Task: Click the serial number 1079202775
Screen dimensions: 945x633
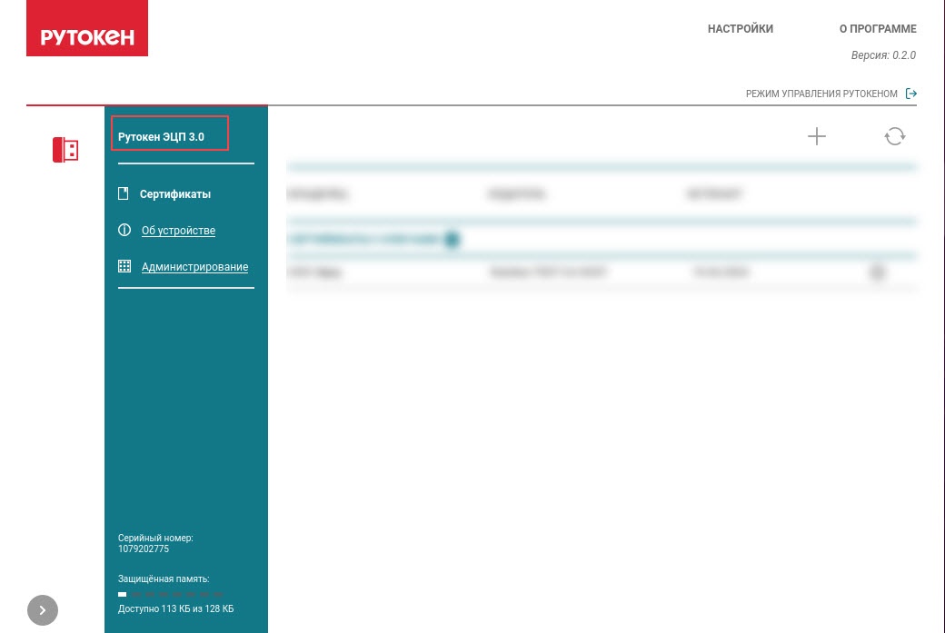Action: tap(144, 549)
